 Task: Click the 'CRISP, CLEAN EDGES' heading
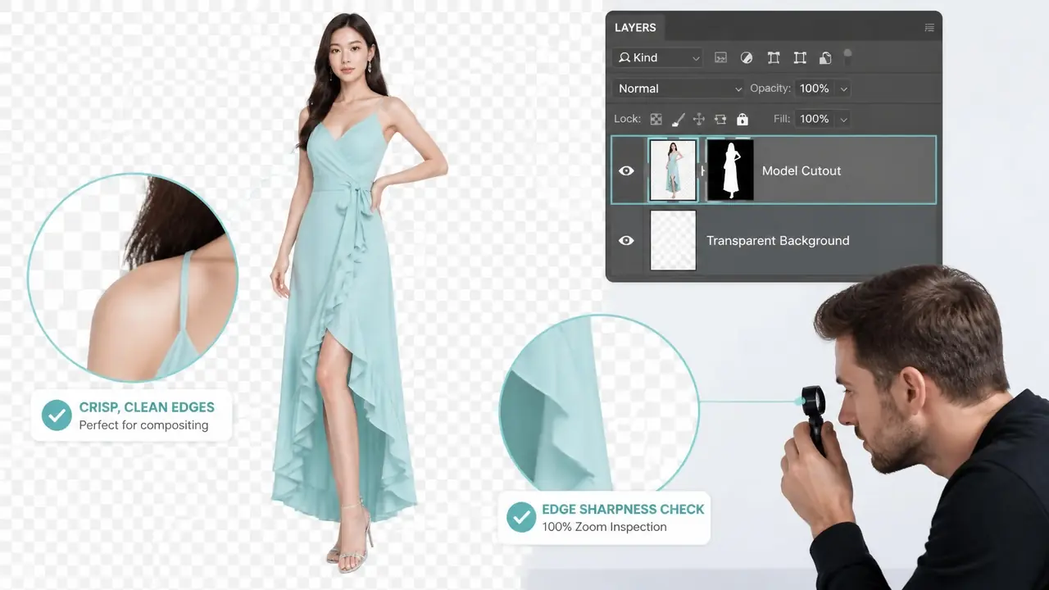coord(147,407)
